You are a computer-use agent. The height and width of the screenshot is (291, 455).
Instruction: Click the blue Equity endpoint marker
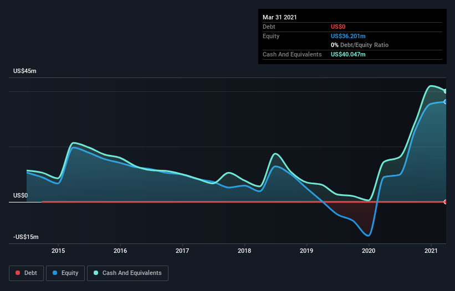(446, 102)
